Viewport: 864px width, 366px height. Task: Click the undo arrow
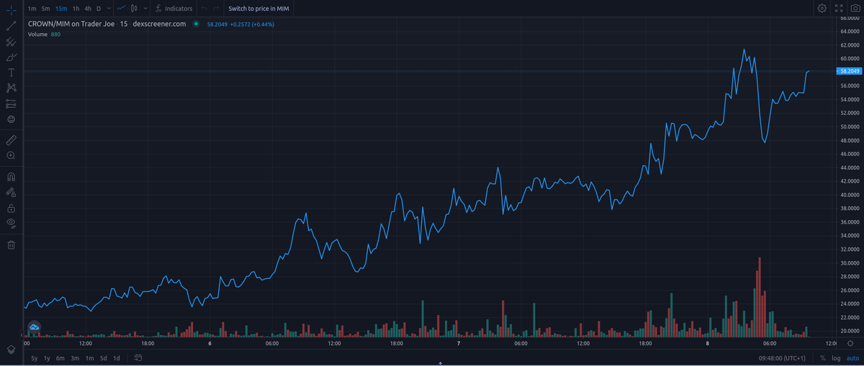204,9
